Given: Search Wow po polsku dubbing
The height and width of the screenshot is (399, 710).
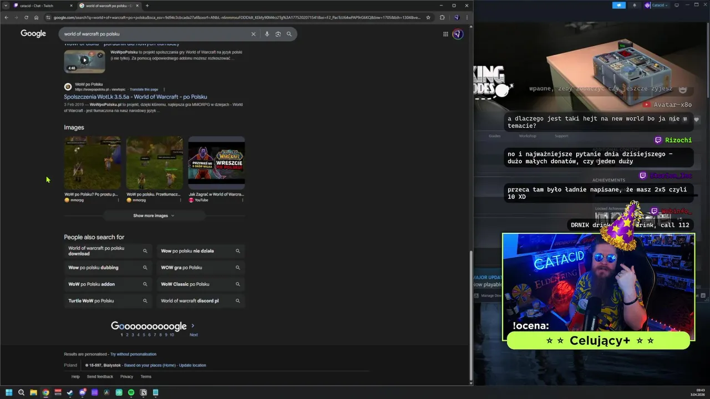Looking at the screenshot, I should (x=108, y=268).
